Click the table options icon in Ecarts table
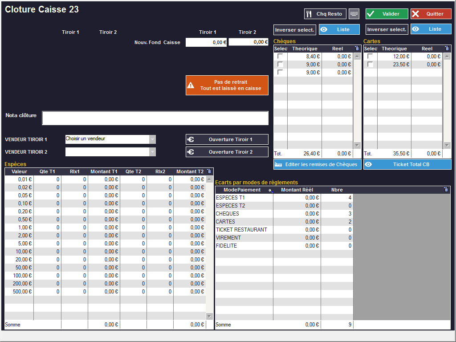The image size is (456, 342). [446, 190]
